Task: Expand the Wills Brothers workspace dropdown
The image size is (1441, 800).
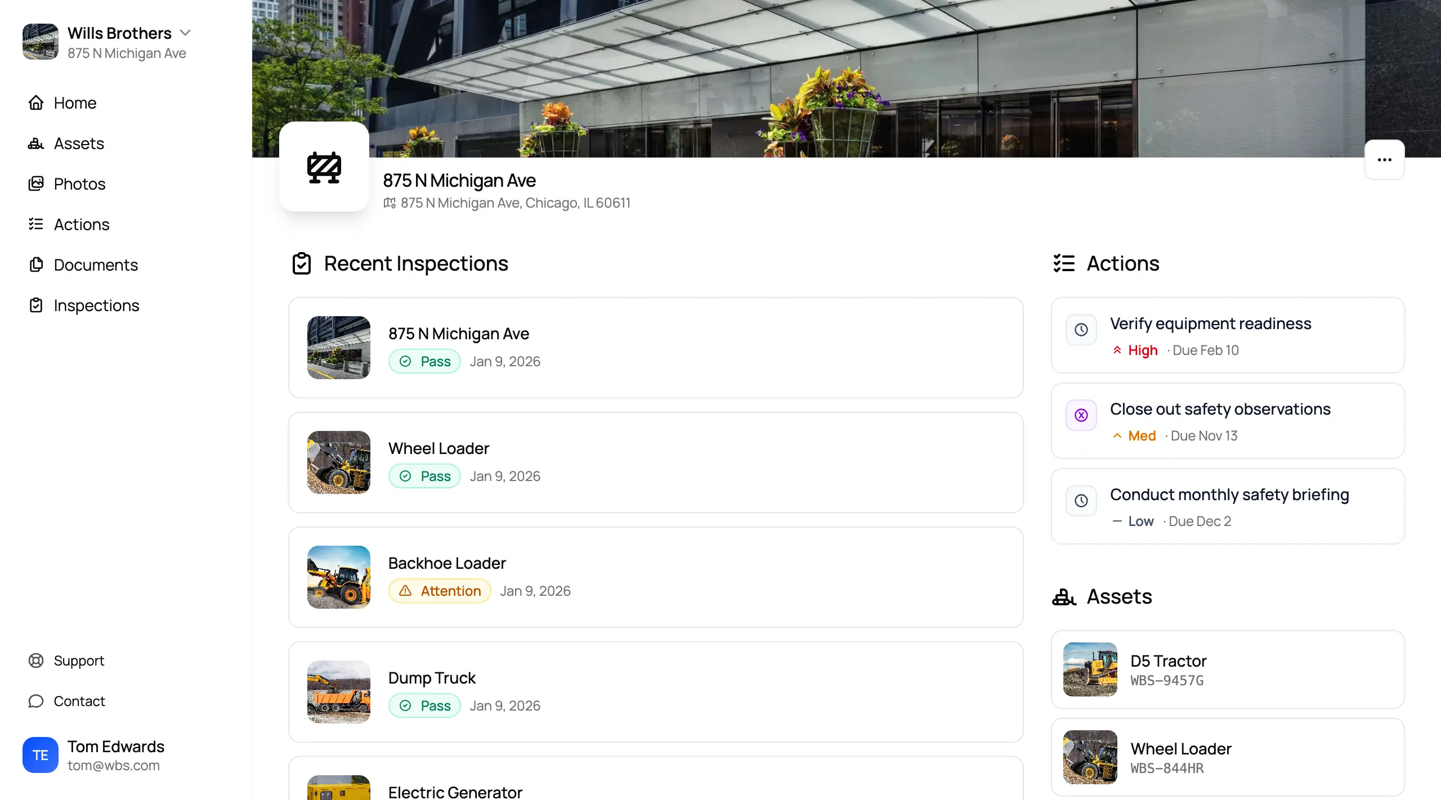Action: pyautogui.click(x=185, y=33)
